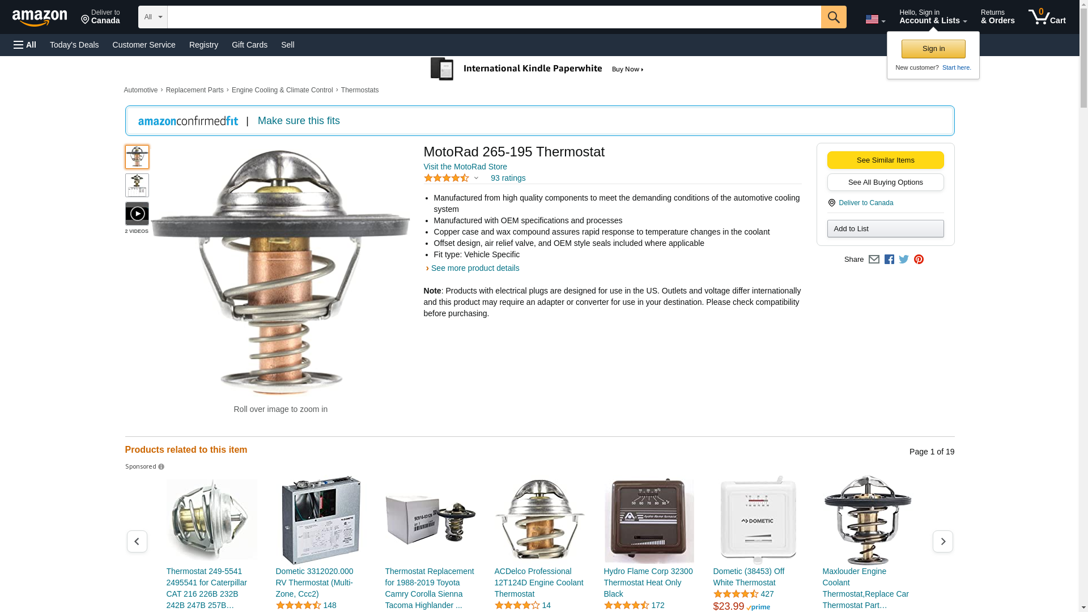
Task: Expand the search category All dropdown
Action: 152,17
